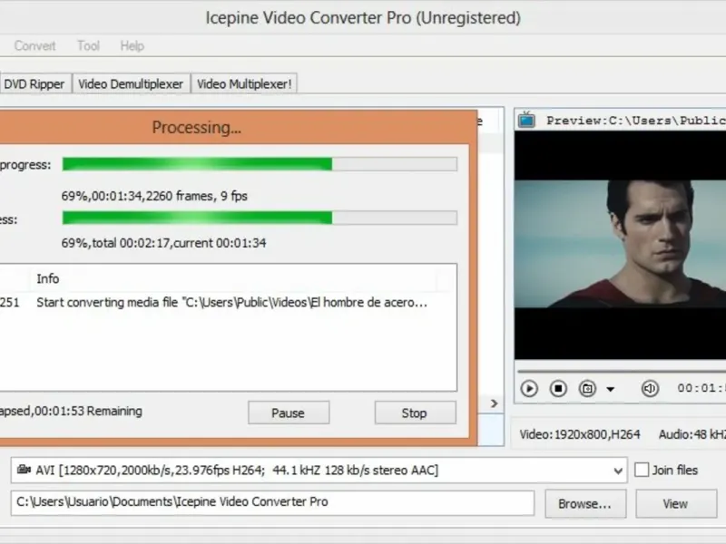Click the TV preview icon
726x544 pixels.
click(526, 120)
